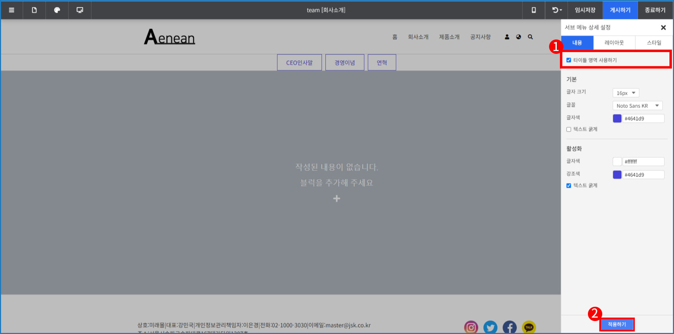Uncheck 텍스트 굵게 under the 활성화 section
Screen dimensions: 674x334
click(x=569, y=186)
